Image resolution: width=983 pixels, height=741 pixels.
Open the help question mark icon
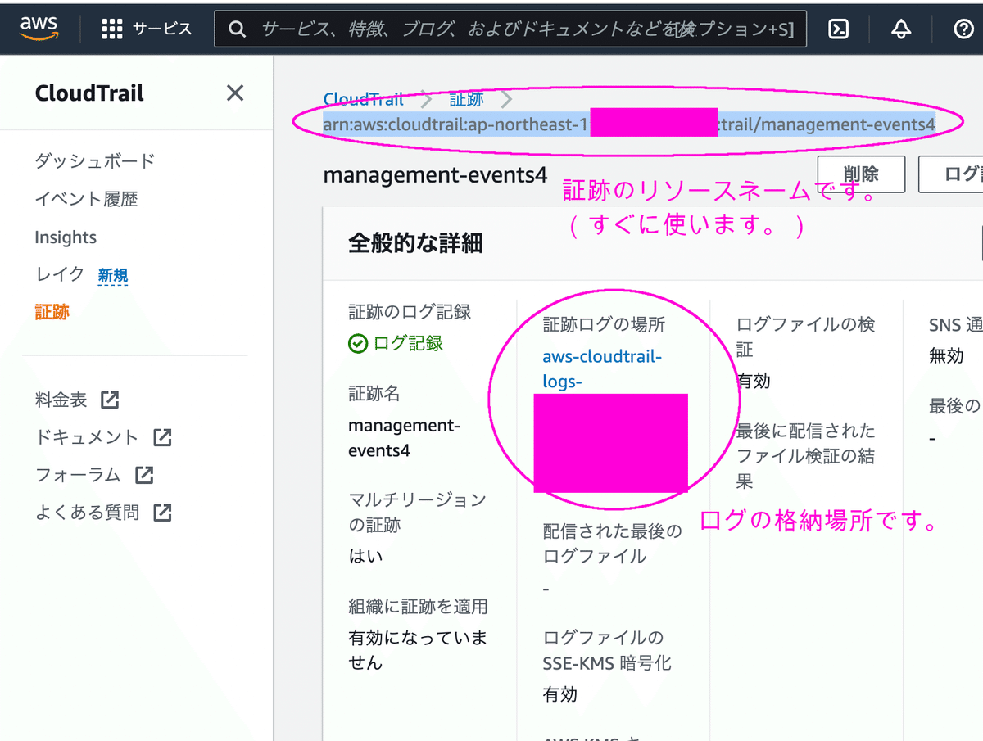(x=963, y=29)
